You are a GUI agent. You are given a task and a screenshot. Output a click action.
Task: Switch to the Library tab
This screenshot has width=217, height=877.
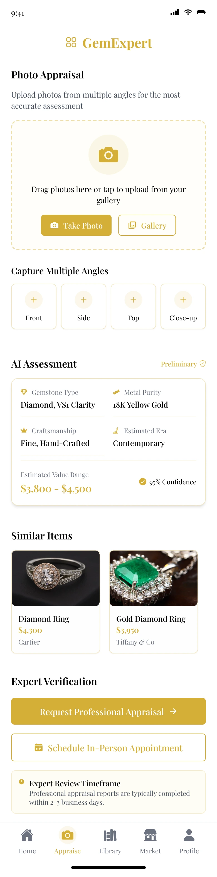110,841
